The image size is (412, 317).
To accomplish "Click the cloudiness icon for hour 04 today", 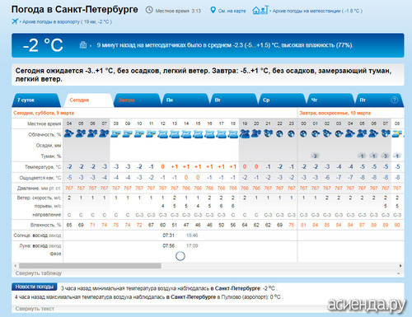I will click(x=69, y=133).
